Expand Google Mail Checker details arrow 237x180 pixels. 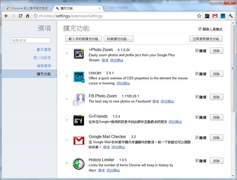67,140
